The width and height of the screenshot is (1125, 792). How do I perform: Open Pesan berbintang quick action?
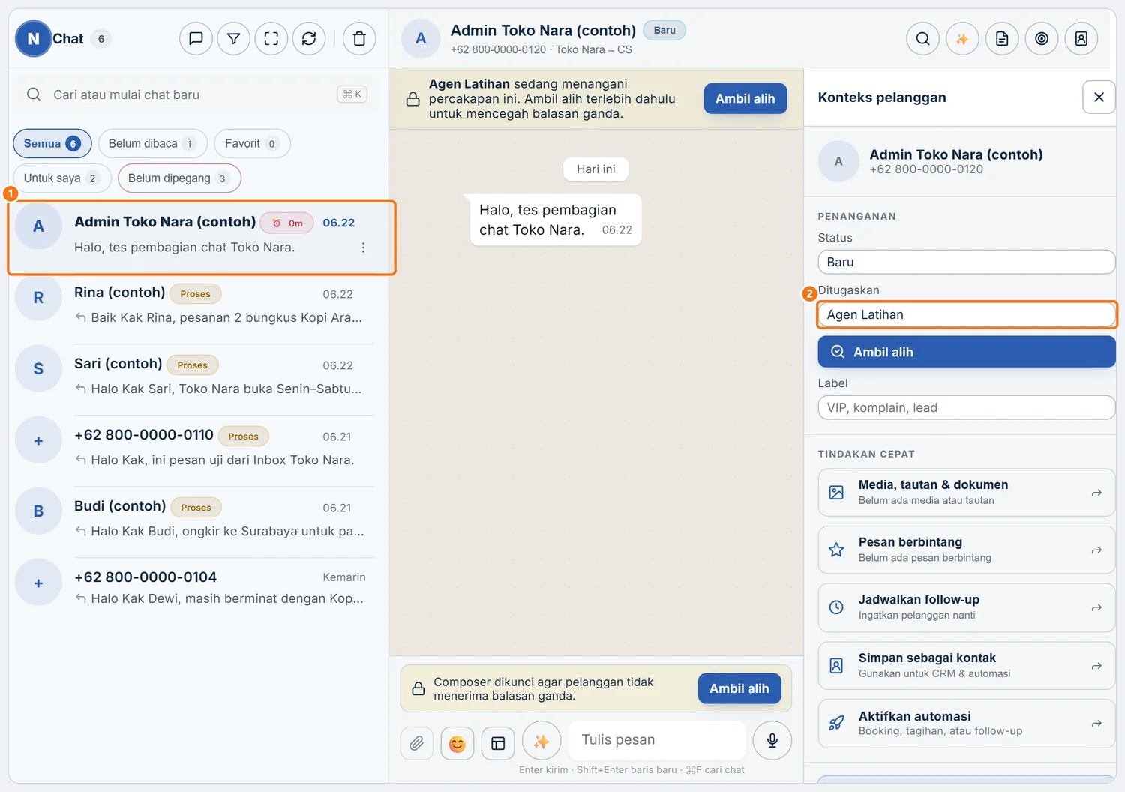pos(966,550)
